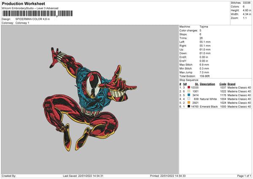Click 'Natural White' description in row 4
Image resolution: width=253 pixels, height=179 pixels.
tap(208, 99)
